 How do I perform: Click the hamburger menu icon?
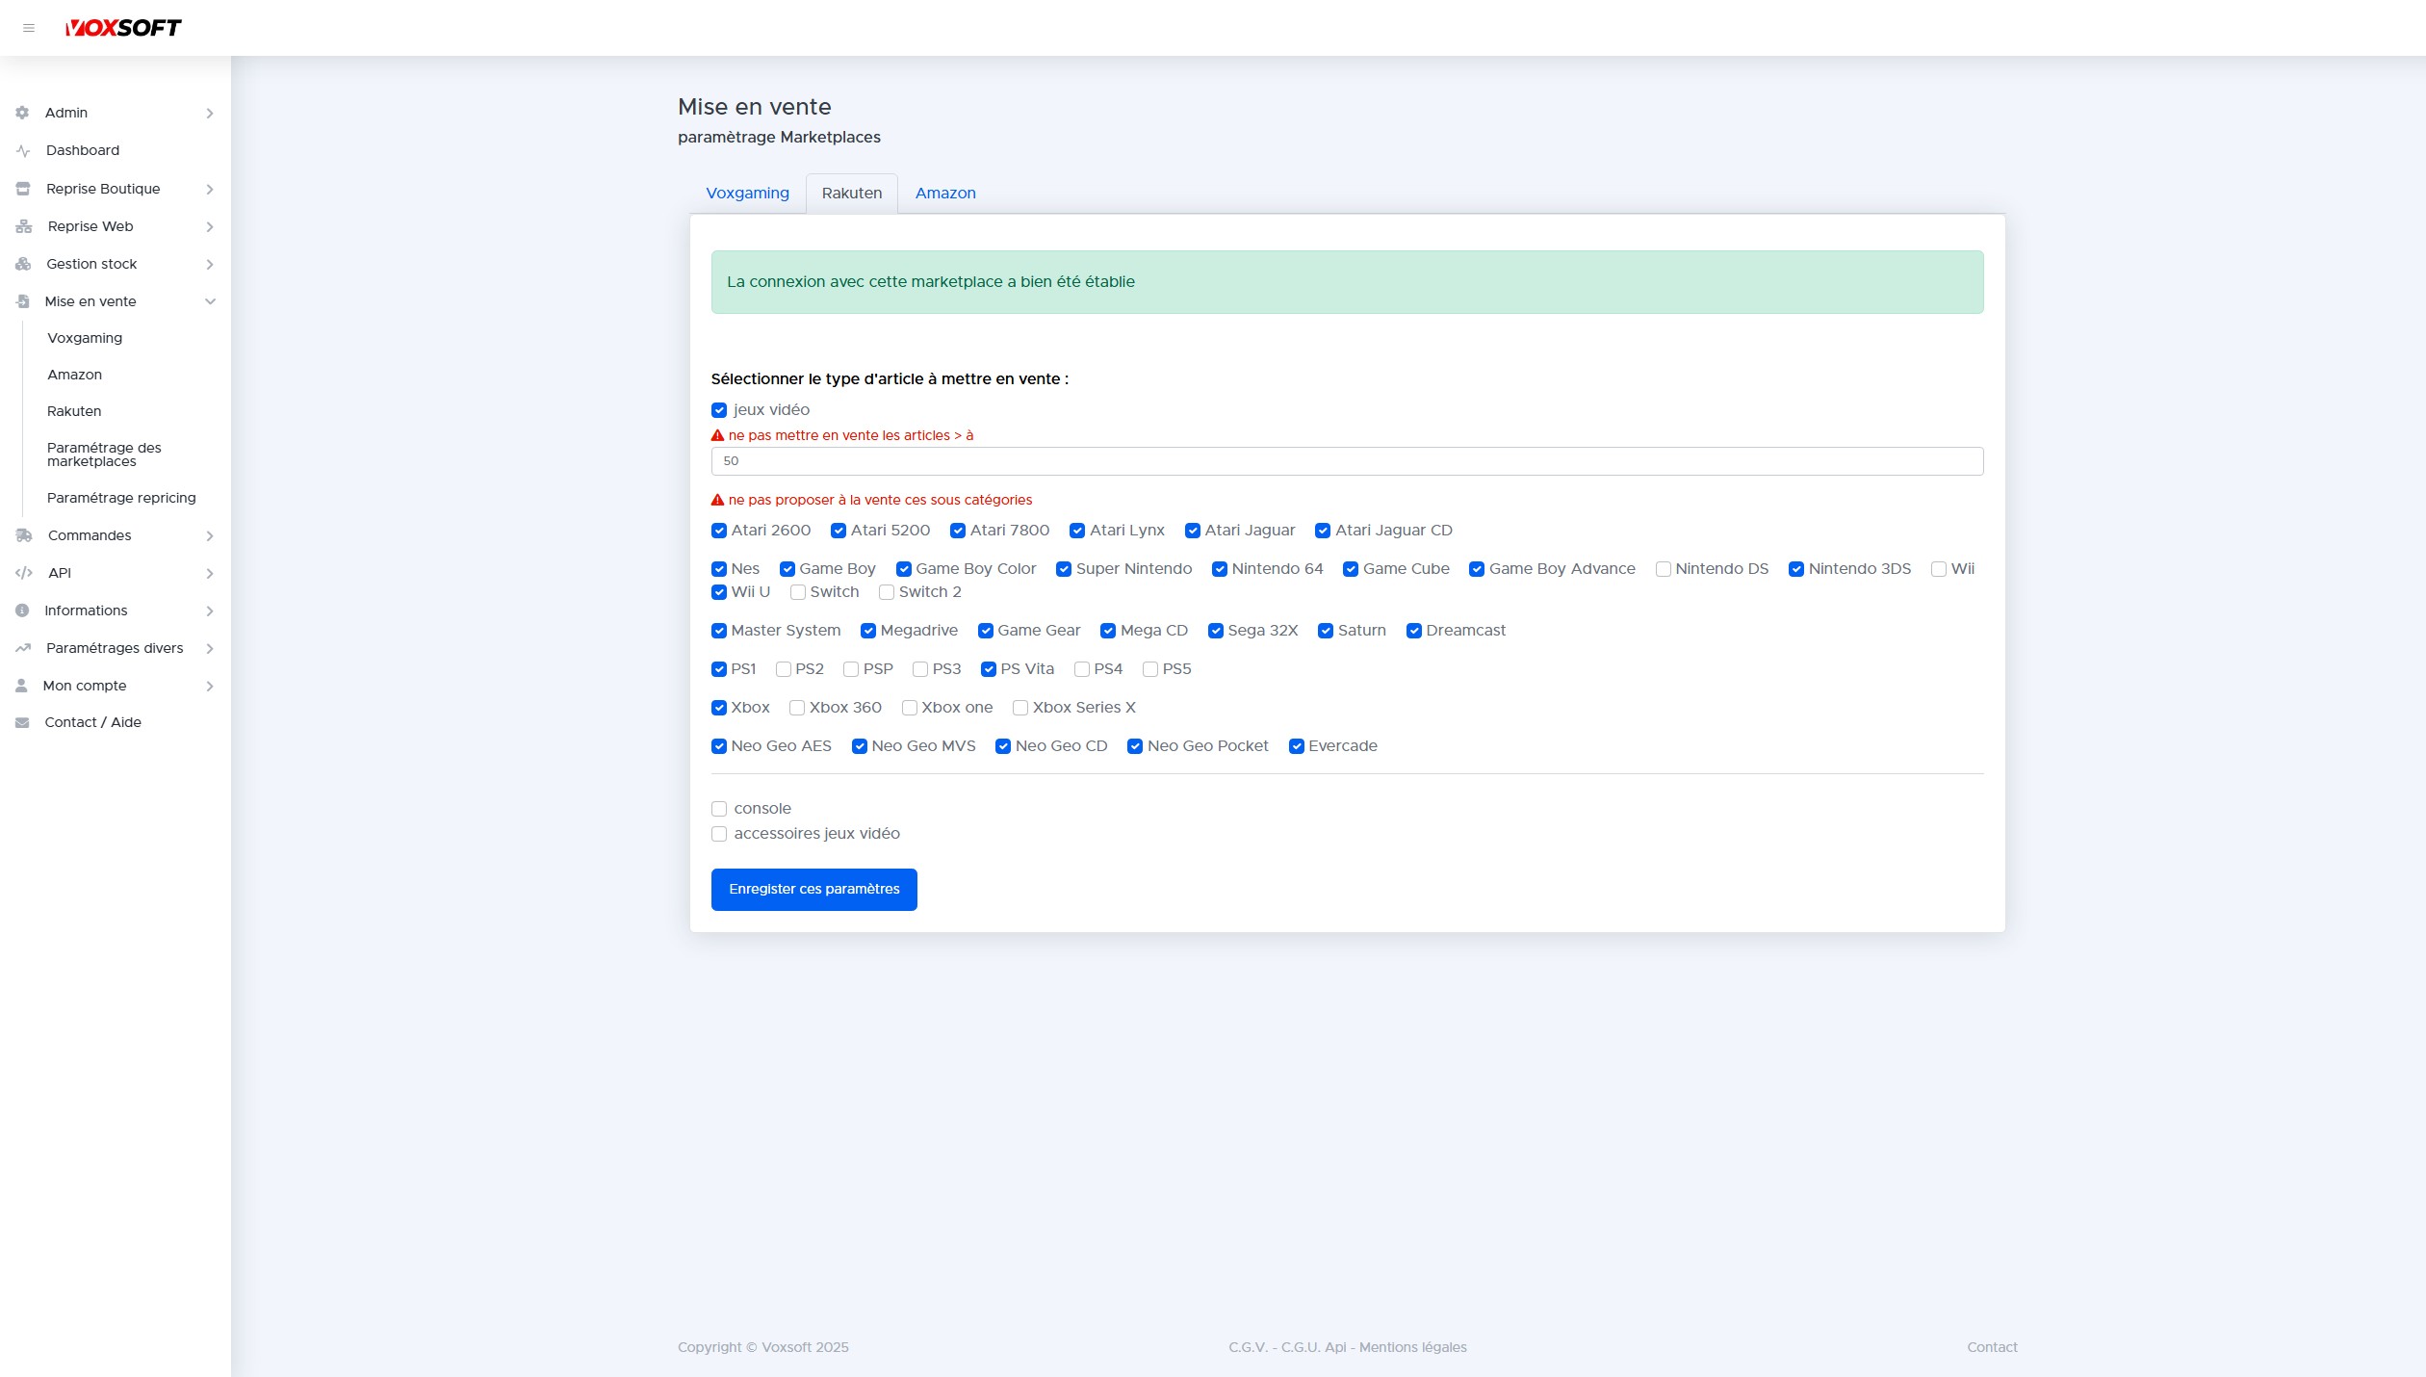[29, 28]
